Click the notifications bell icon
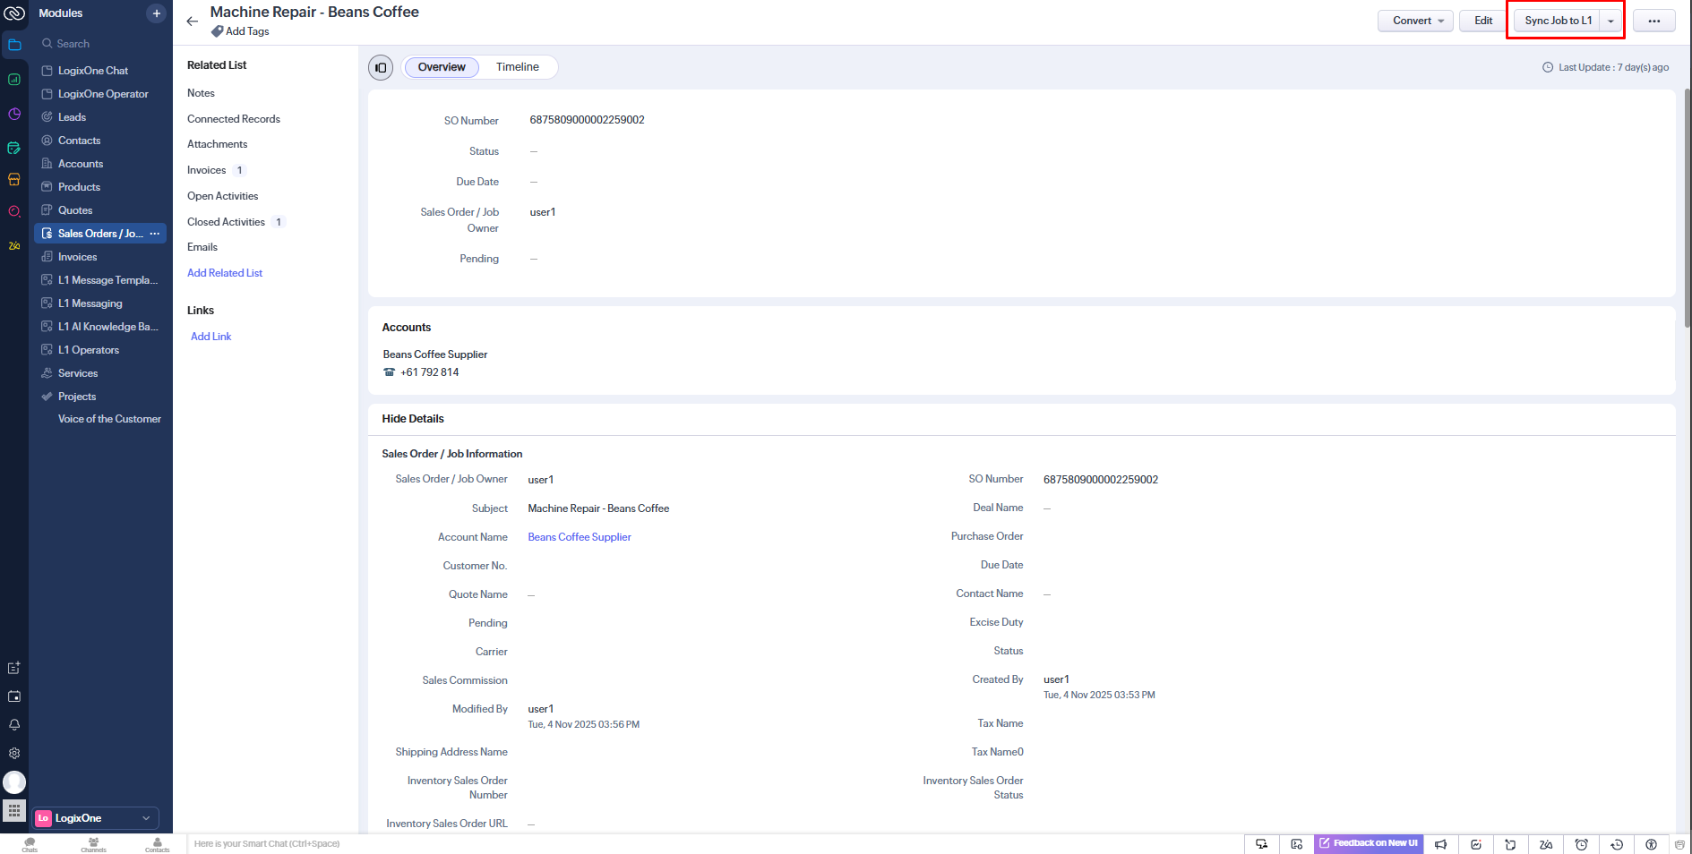Screen dimensions: 1692x854 click(x=14, y=725)
